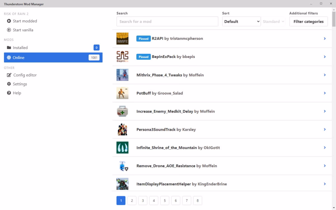This screenshot has height=210, width=336.
Task: Go to page 4
Action: click(154, 200)
